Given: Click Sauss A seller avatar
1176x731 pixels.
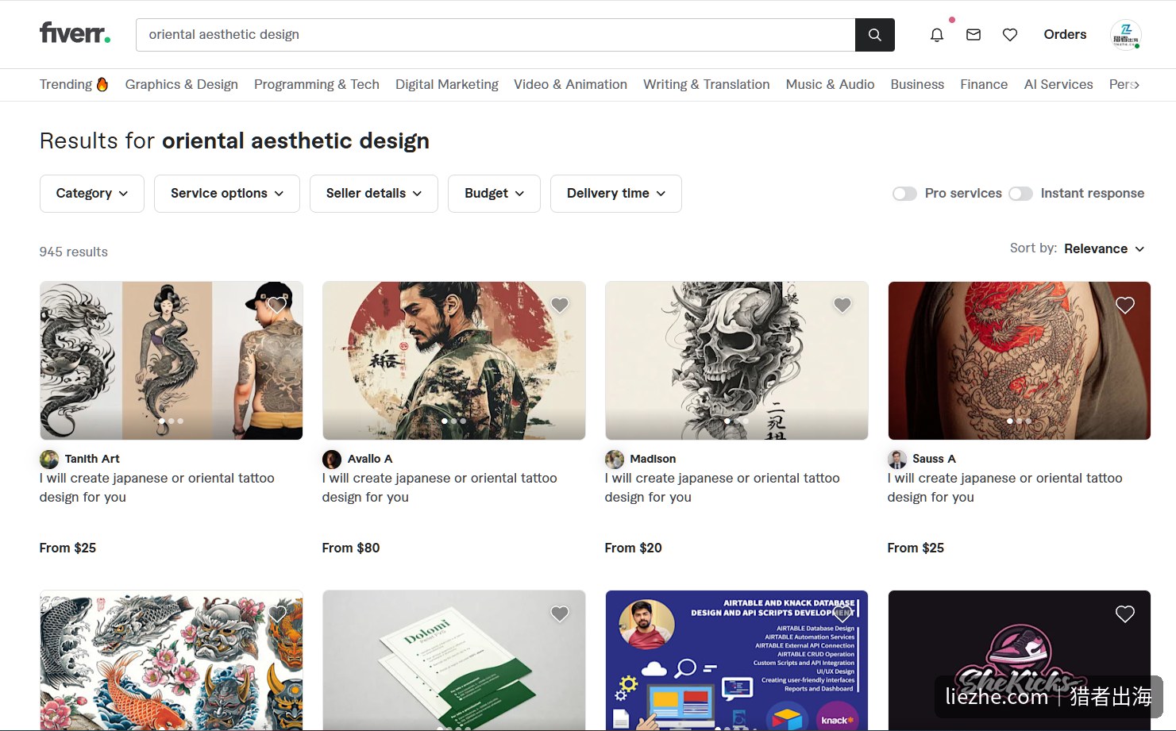Looking at the screenshot, I should pos(897,459).
